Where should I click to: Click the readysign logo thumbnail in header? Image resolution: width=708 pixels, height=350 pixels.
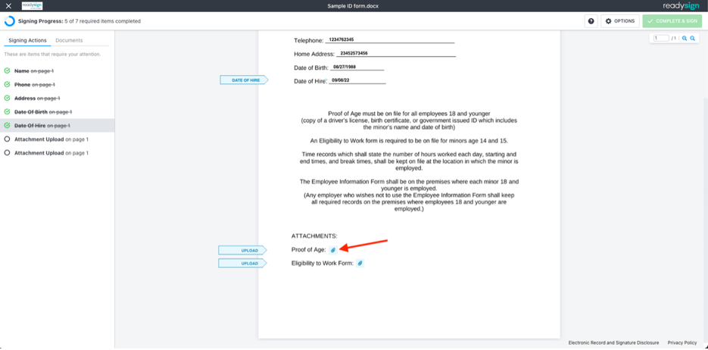point(32,6)
